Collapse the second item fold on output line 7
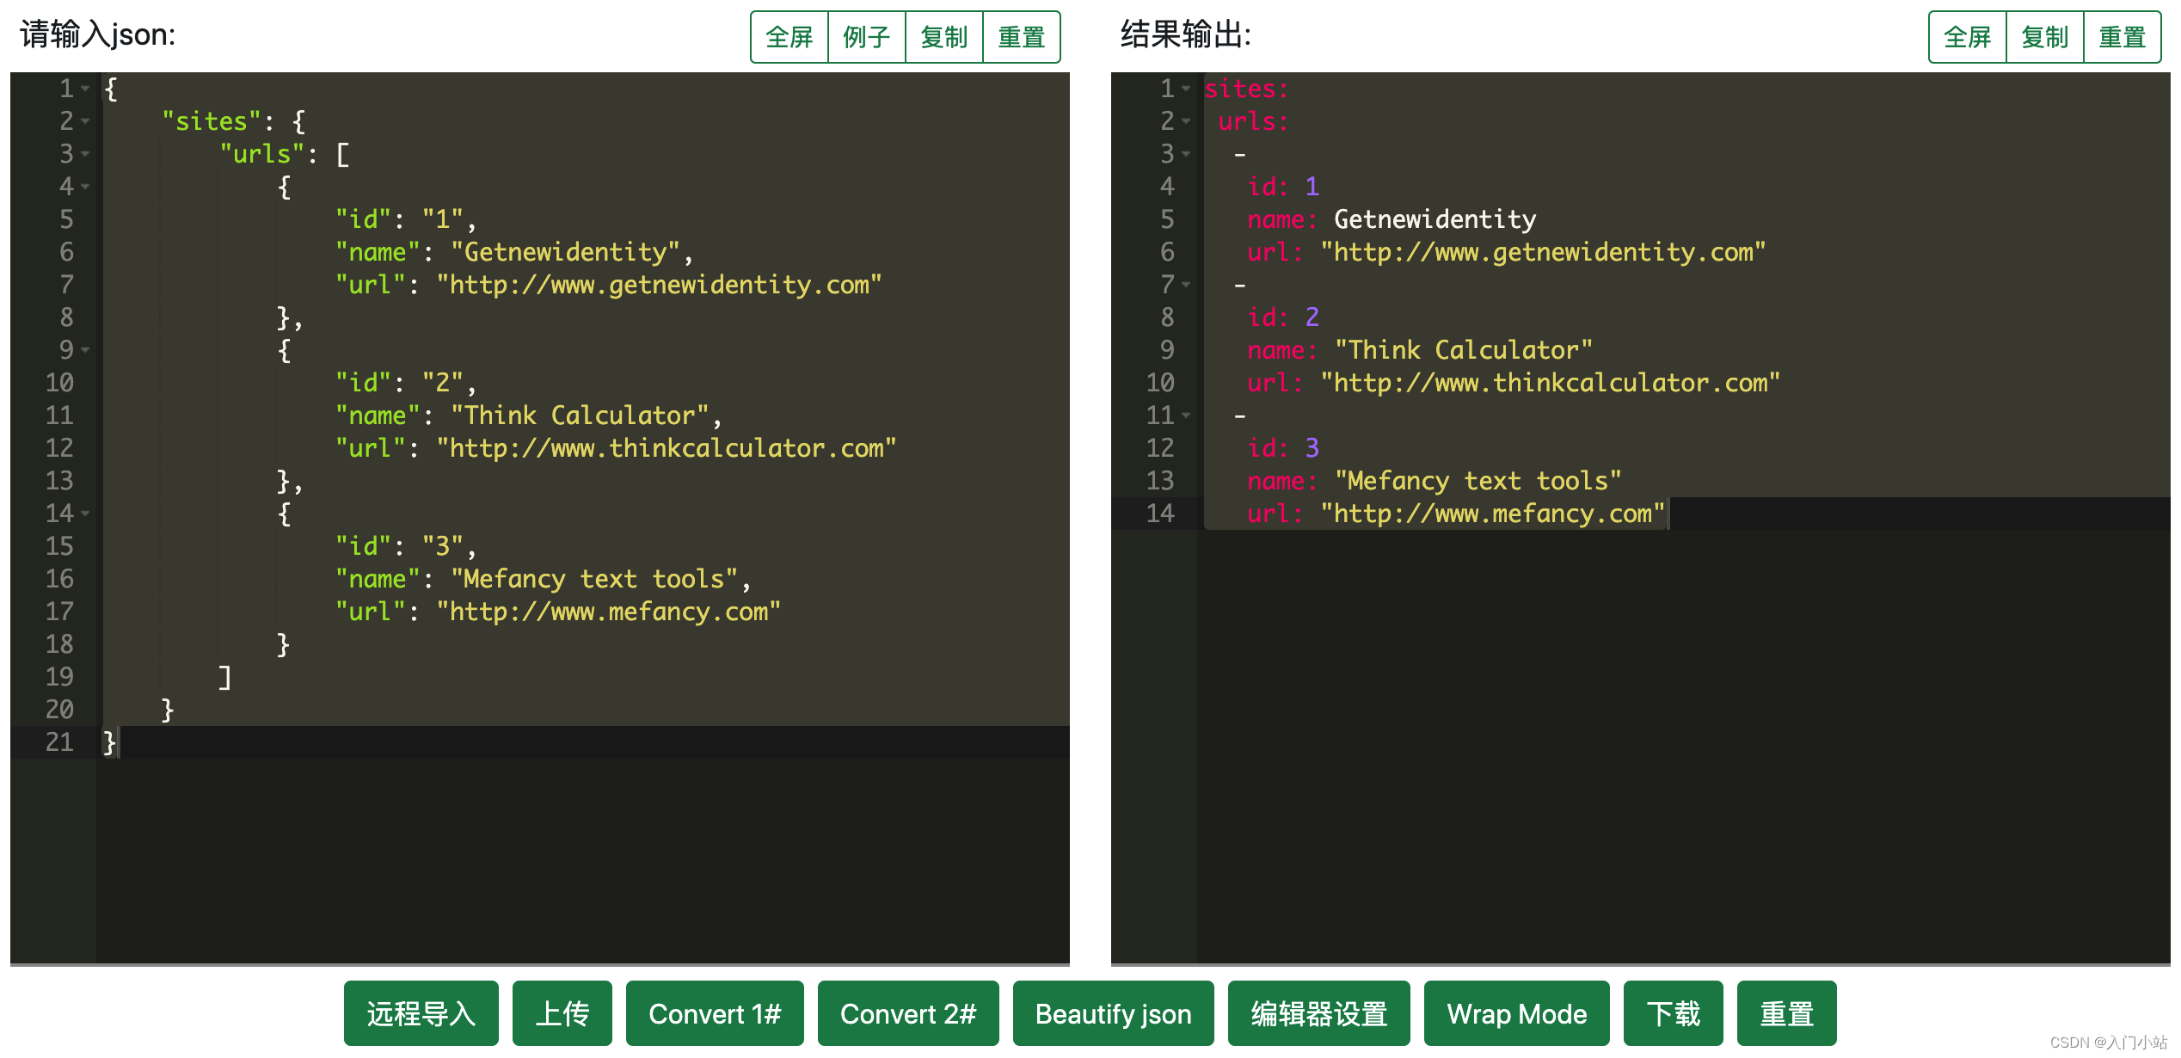Screen dimensions: 2181x1058 (x=1184, y=284)
